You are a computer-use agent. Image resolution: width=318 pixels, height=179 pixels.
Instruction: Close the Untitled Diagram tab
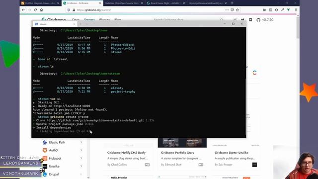58,3
